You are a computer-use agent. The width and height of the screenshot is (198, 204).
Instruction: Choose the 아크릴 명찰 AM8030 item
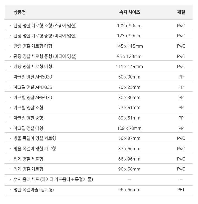pos(33,98)
